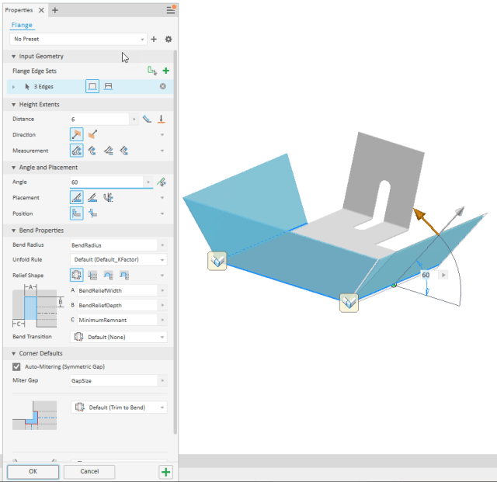The height and width of the screenshot is (482, 497).
Task: Expand the 3 Edges row
Action: (13, 86)
